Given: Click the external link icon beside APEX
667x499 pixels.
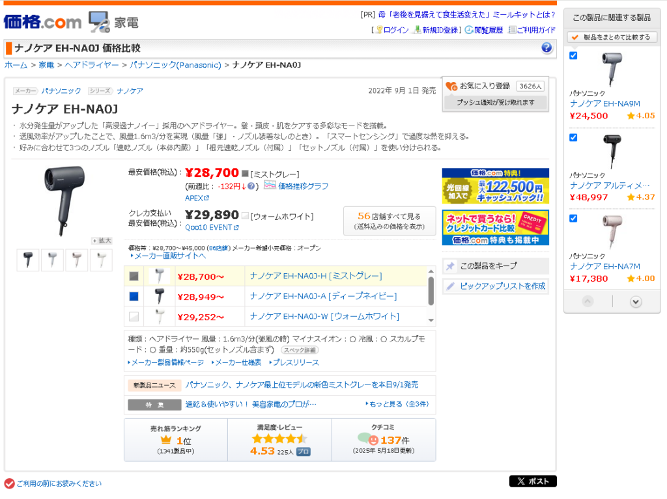Looking at the screenshot, I should tap(206, 198).
